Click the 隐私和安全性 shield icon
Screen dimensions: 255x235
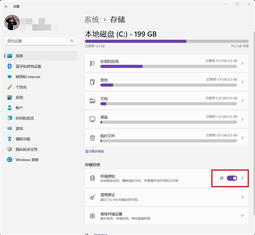(9, 149)
